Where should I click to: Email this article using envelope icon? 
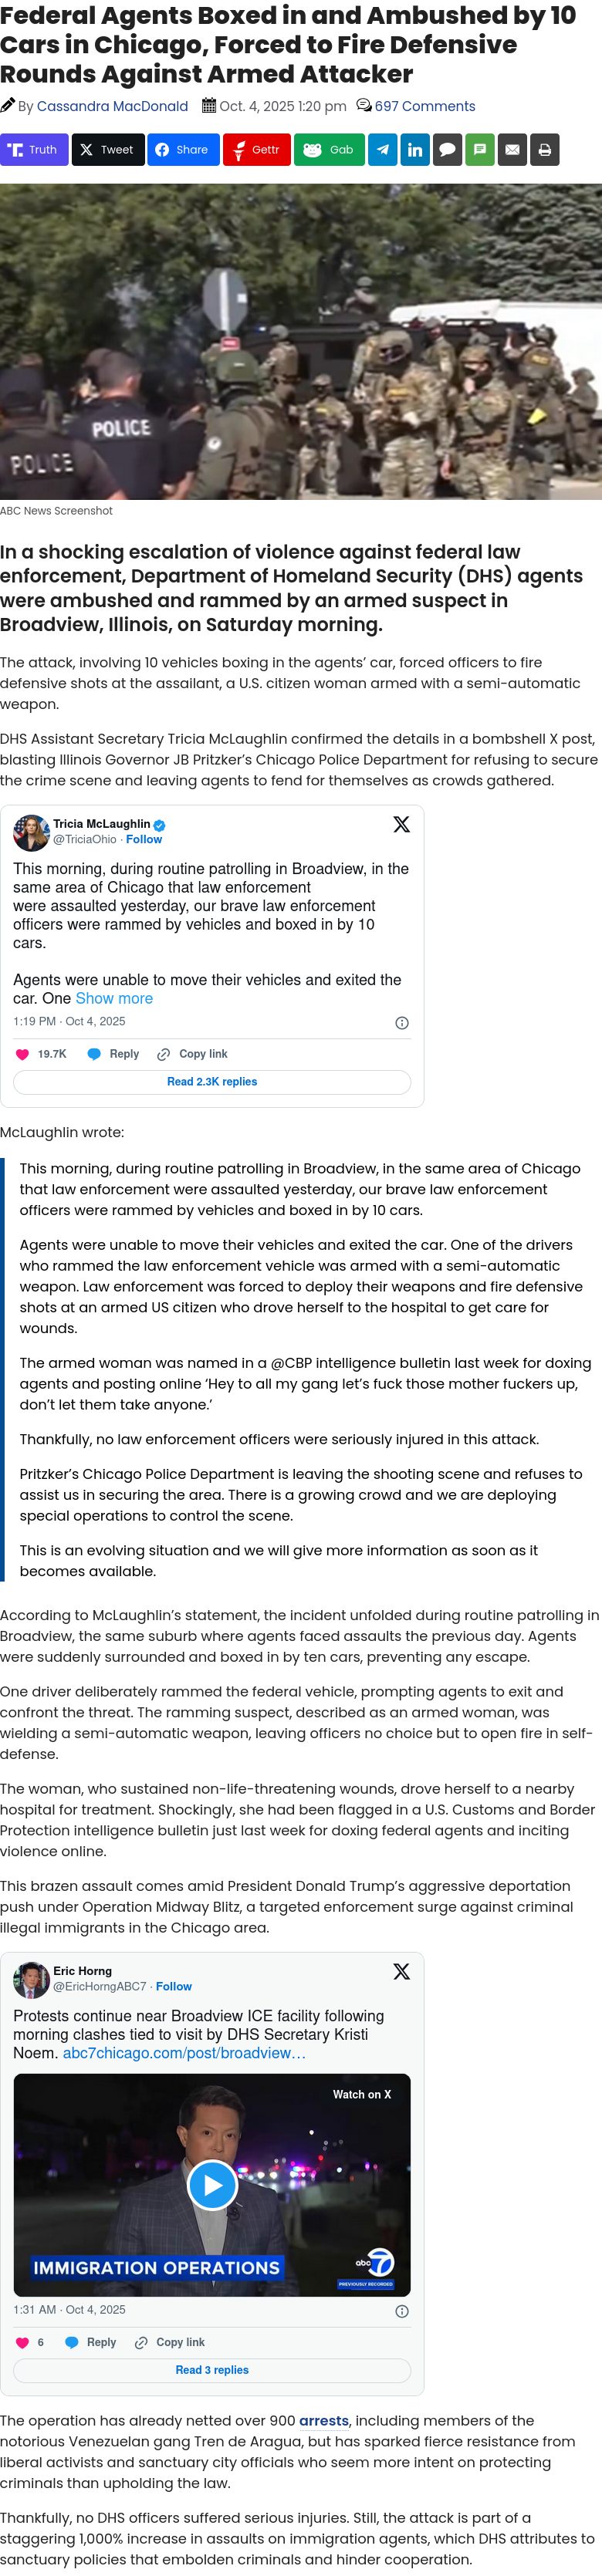(x=512, y=150)
